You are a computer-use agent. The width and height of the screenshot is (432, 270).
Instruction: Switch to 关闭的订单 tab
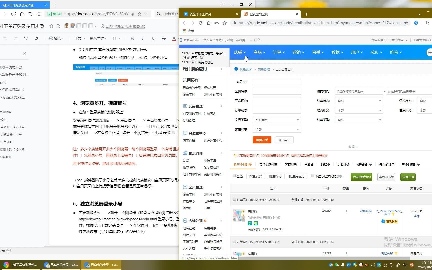click(387, 164)
